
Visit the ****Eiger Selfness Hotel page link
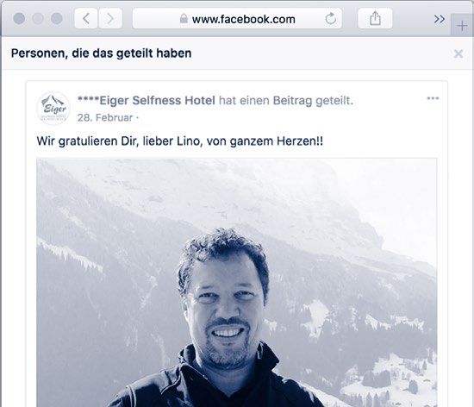147,100
